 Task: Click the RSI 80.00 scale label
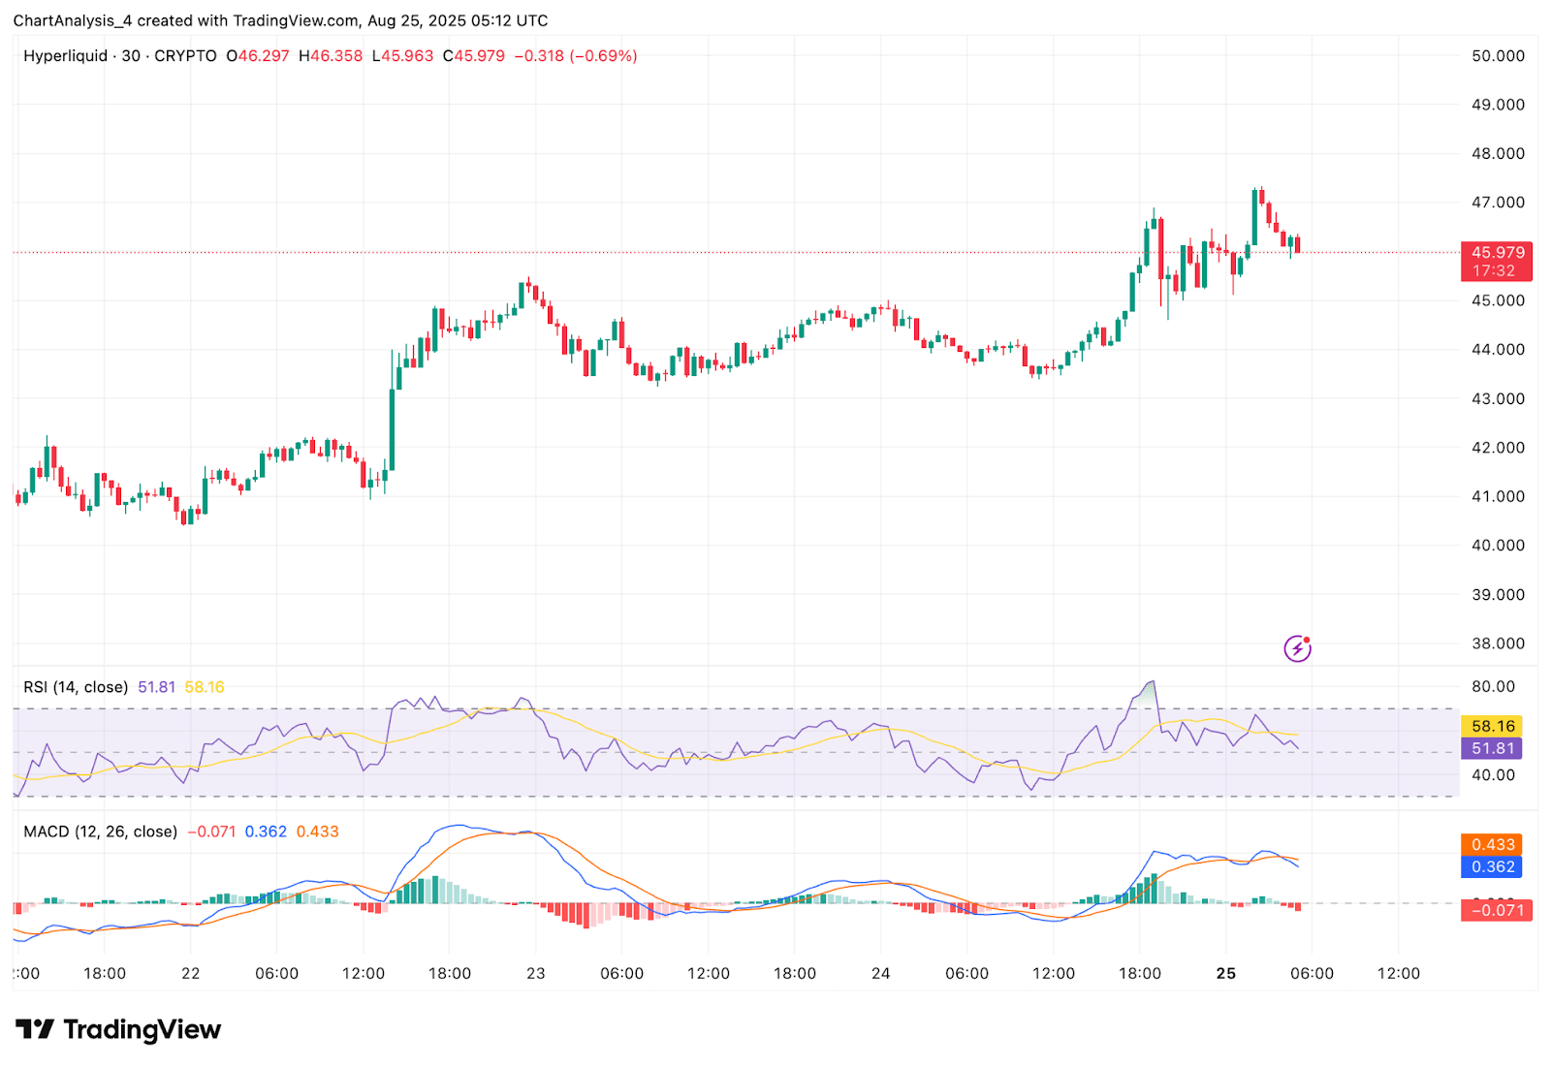coord(1493,687)
